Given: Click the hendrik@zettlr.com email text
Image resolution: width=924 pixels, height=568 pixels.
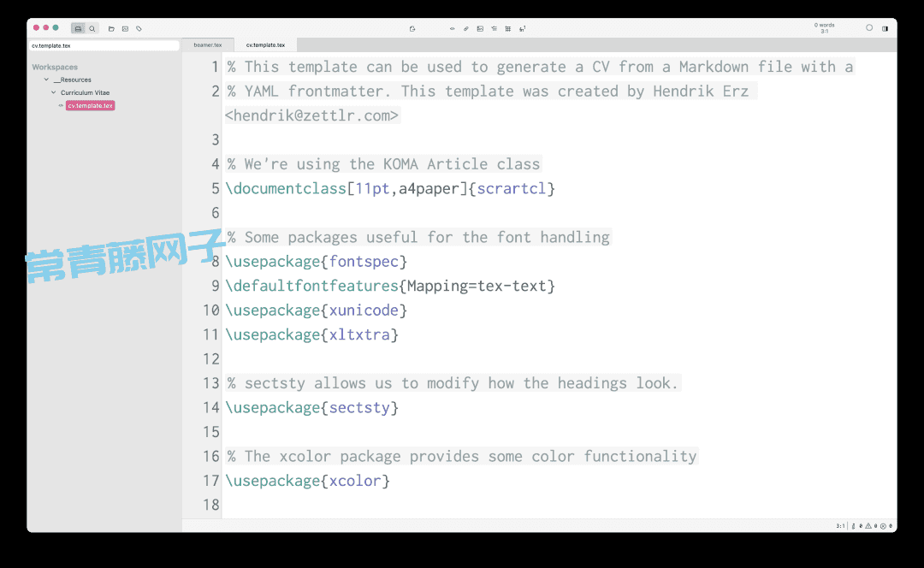Looking at the screenshot, I should click(311, 115).
